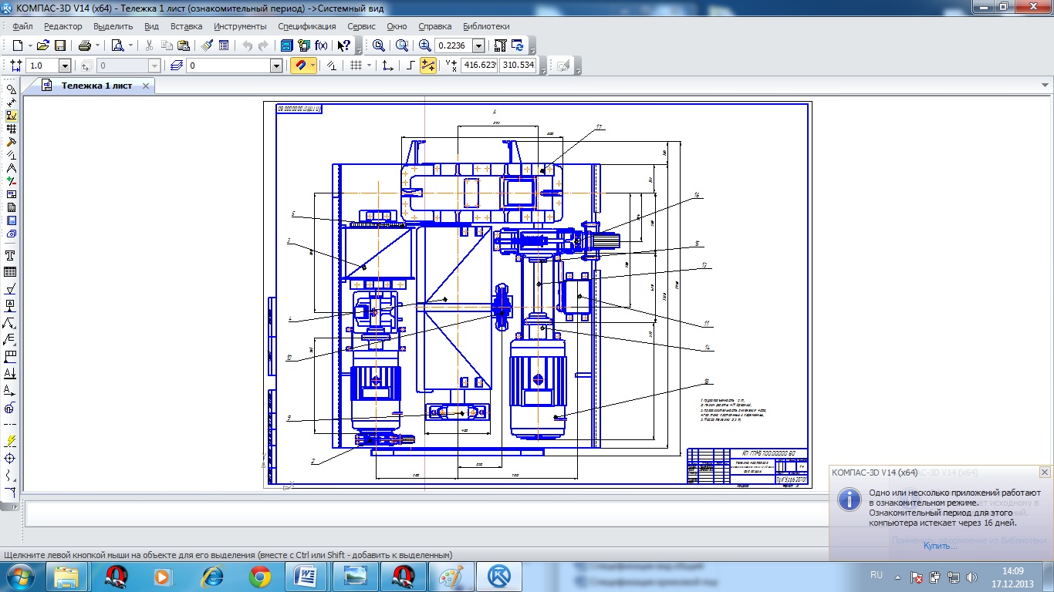Viewport: 1054px width, 592px height.
Task: Click the rebuild/refresh view icon
Action: coord(517,45)
